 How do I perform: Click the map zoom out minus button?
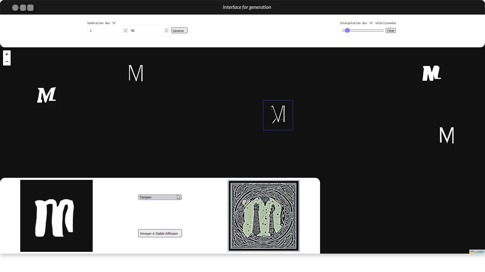click(7, 62)
